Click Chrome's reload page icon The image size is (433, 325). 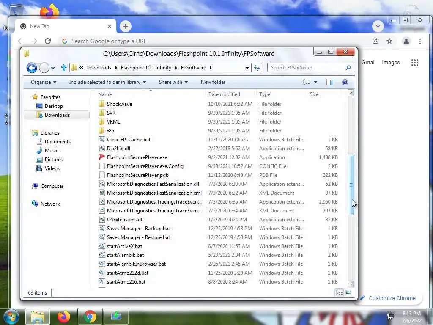pos(48,41)
